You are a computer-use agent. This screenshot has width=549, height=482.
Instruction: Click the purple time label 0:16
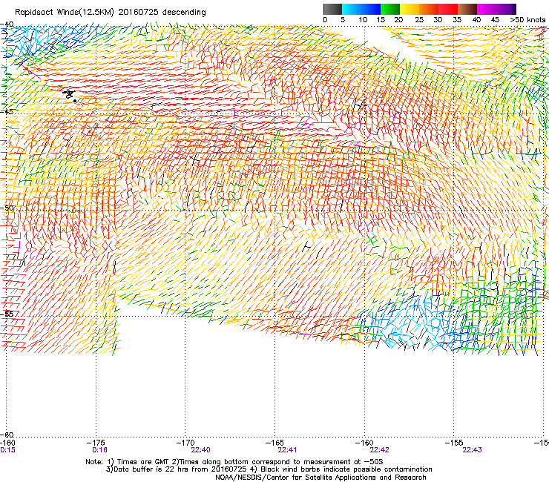click(100, 450)
